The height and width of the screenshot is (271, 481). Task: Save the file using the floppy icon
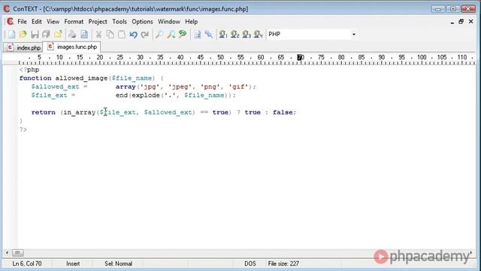pyautogui.click(x=35, y=34)
